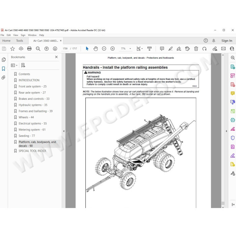Add a comment sticky note

(162, 49)
